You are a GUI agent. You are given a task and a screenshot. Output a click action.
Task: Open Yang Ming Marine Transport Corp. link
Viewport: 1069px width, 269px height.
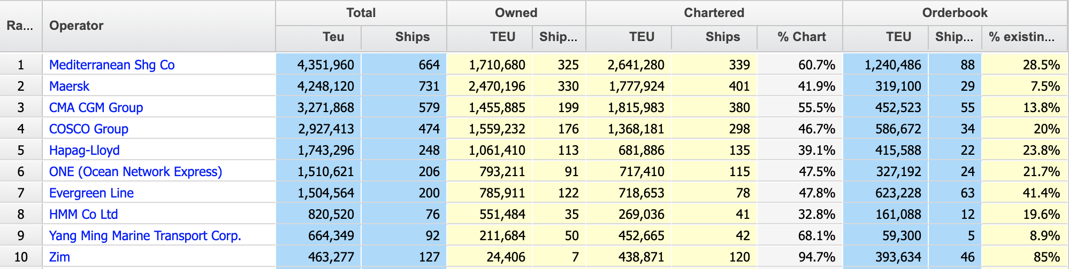pos(145,236)
